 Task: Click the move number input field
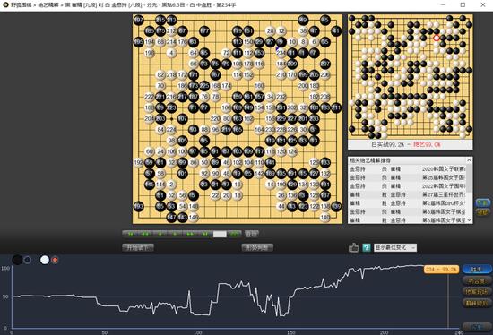(x=220, y=234)
